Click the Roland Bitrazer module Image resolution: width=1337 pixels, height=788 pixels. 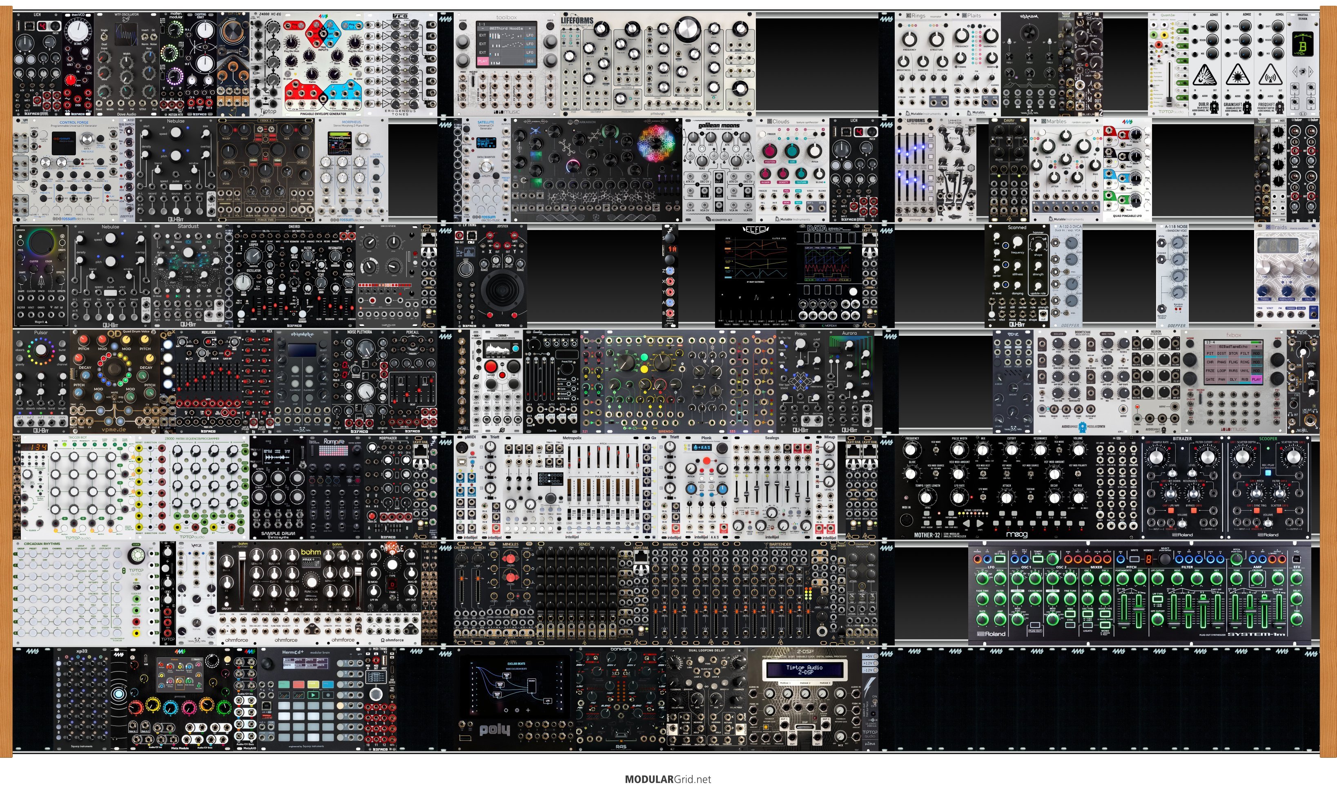(x=1183, y=487)
